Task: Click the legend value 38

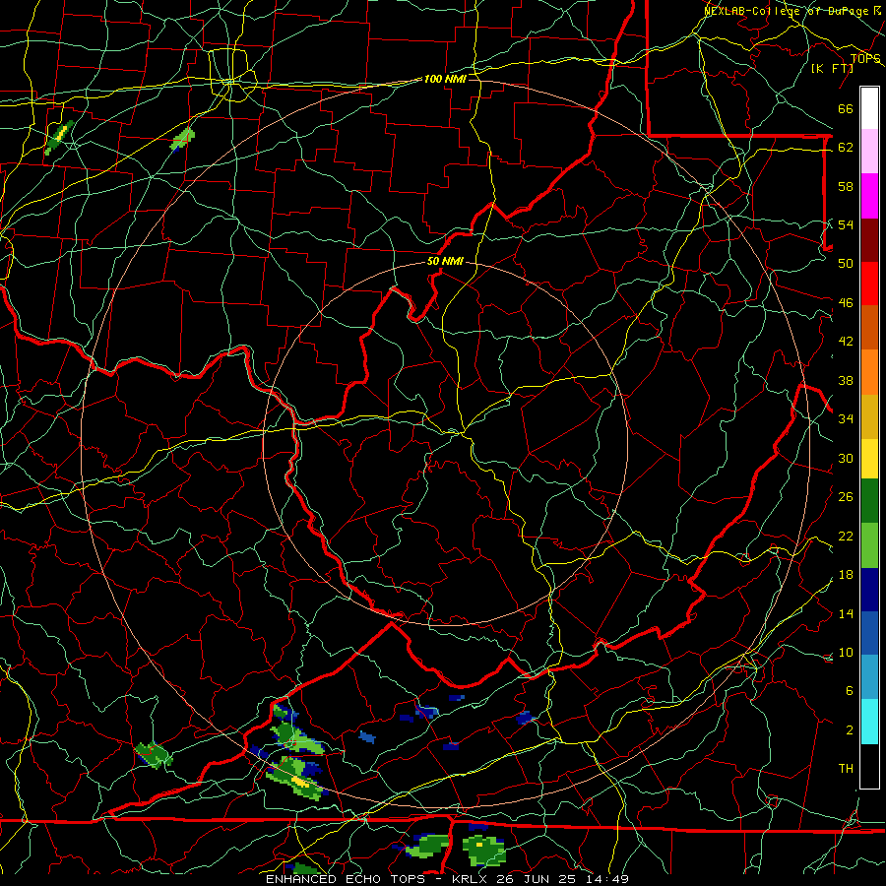Action: (x=846, y=380)
